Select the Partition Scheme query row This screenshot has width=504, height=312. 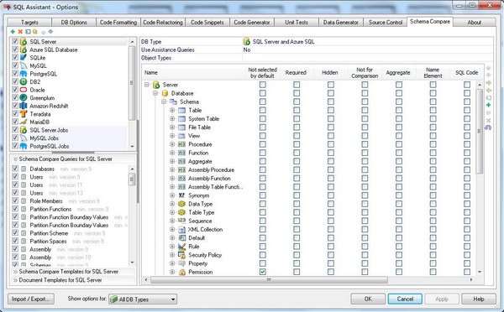(70, 233)
